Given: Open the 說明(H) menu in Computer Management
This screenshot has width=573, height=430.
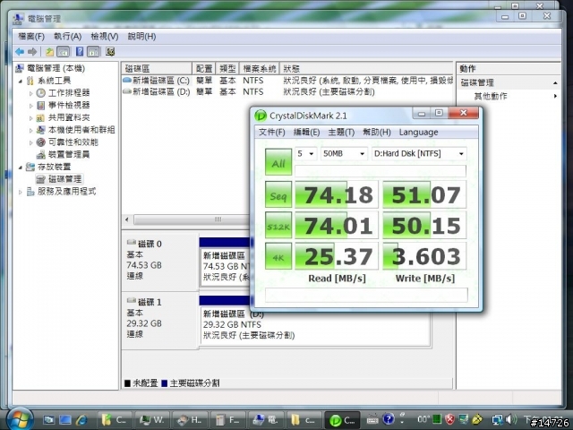Looking at the screenshot, I should click(141, 36).
